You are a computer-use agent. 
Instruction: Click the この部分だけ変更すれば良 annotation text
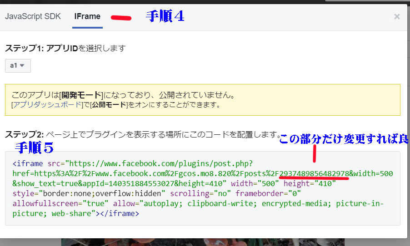343,139
